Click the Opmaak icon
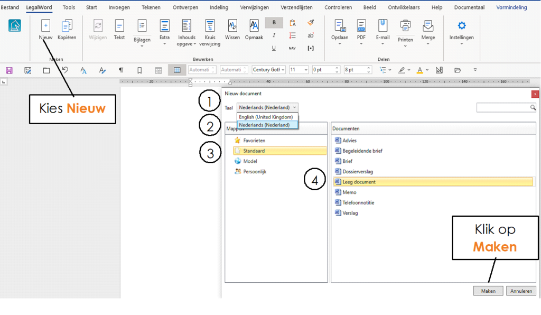The height and width of the screenshot is (315, 541). pos(254,26)
